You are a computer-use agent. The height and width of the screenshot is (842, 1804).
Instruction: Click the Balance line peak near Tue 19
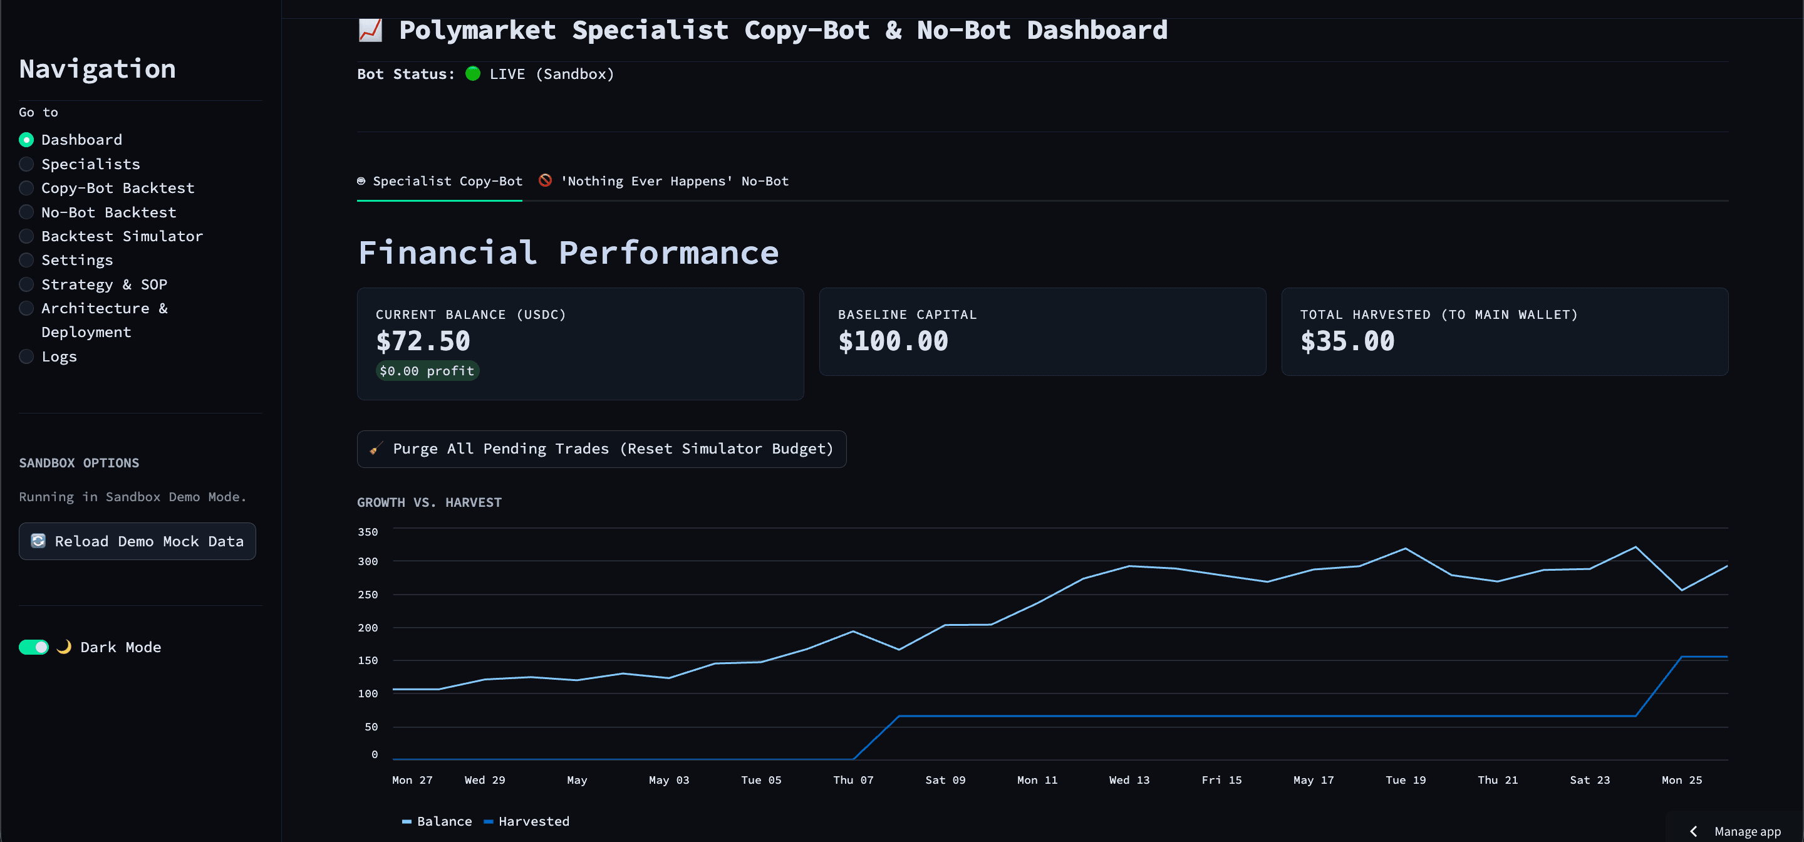point(1405,549)
